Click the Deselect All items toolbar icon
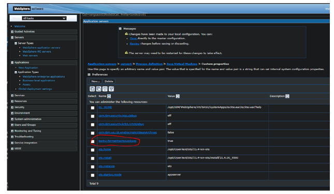This screenshot has height=194, width=334. pyautogui.click(x=98, y=89)
